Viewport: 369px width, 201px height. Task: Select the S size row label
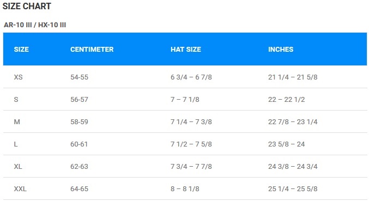click(x=16, y=100)
